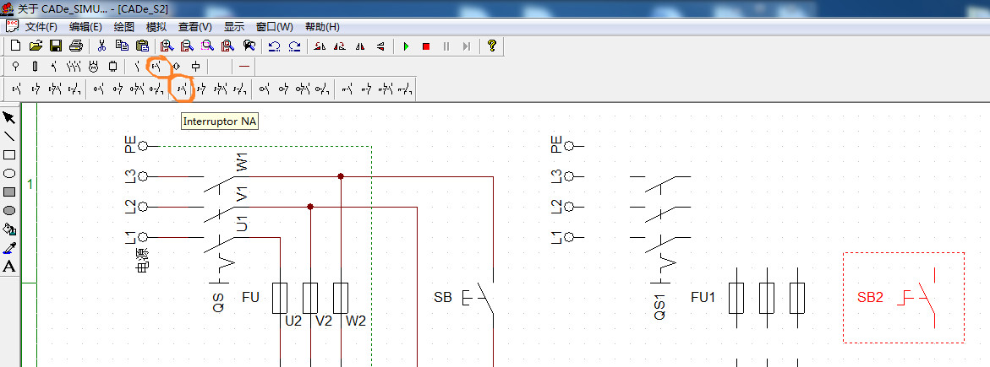The width and height of the screenshot is (990, 367).
Task: Pause the running simulation
Action: tap(446, 46)
